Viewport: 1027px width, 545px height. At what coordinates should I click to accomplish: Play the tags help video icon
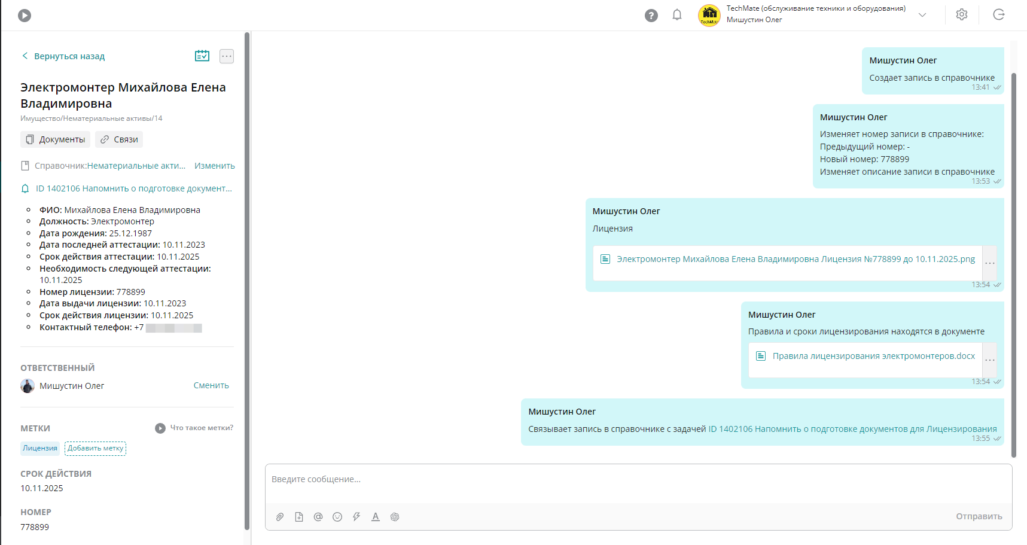click(160, 428)
